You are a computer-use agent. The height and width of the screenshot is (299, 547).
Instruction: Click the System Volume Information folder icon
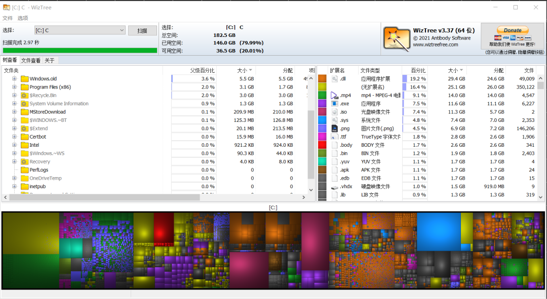(24, 104)
